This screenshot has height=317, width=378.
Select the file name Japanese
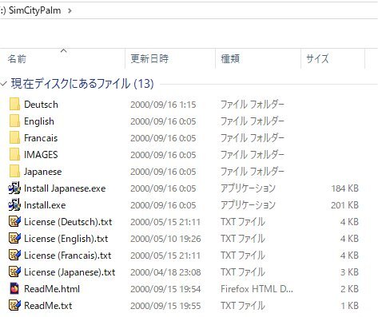(x=43, y=172)
